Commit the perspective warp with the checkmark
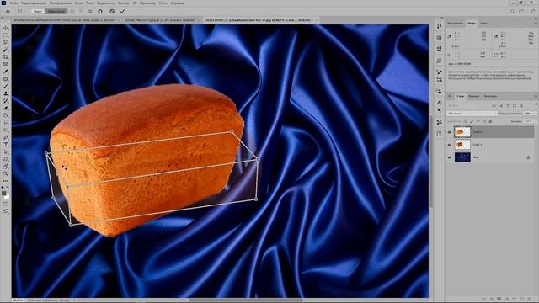Screen dimensions: 539x303 coord(122,11)
